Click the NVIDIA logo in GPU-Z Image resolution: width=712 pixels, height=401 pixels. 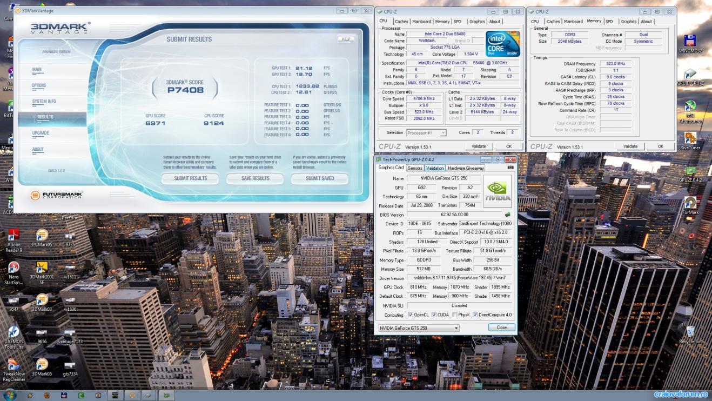click(498, 191)
